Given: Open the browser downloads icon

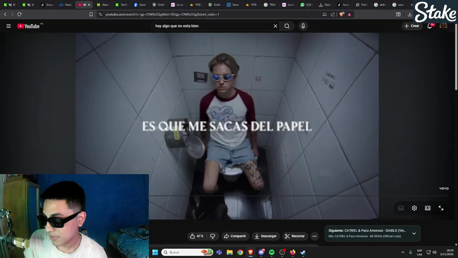Looking at the screenshot, I should coord(410,14).
